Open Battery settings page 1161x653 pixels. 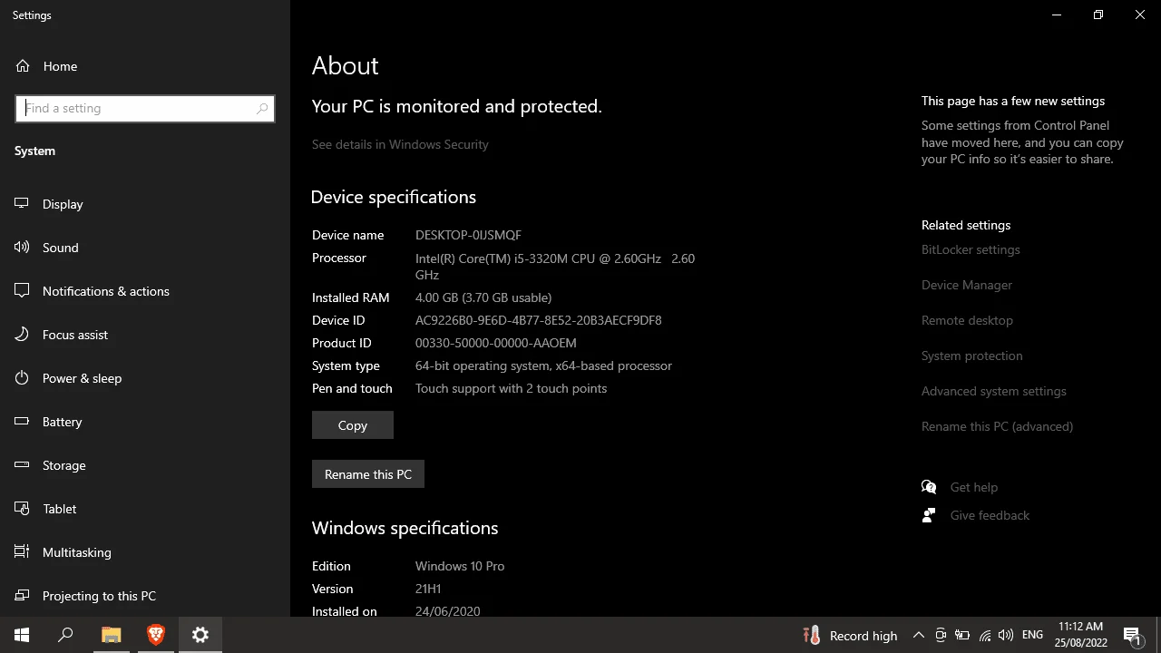145,422
